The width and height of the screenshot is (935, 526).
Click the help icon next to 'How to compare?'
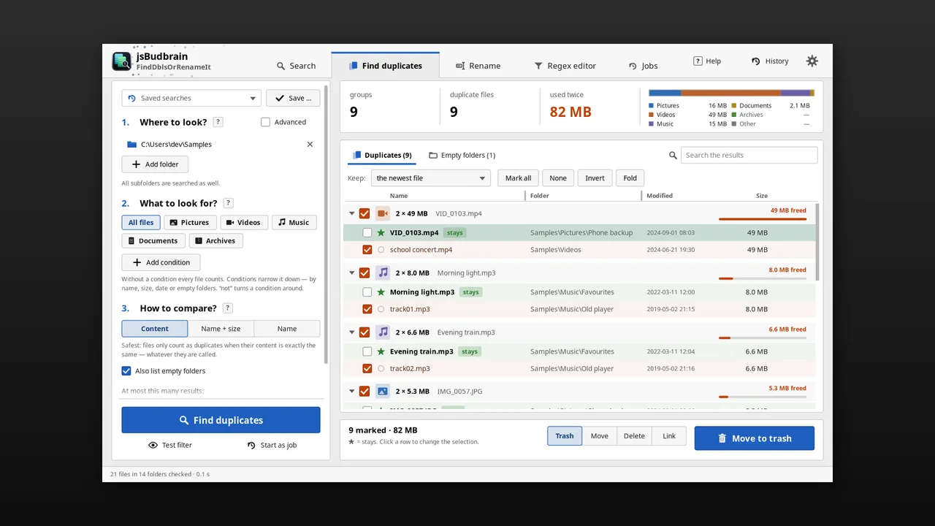pos(227,308)
